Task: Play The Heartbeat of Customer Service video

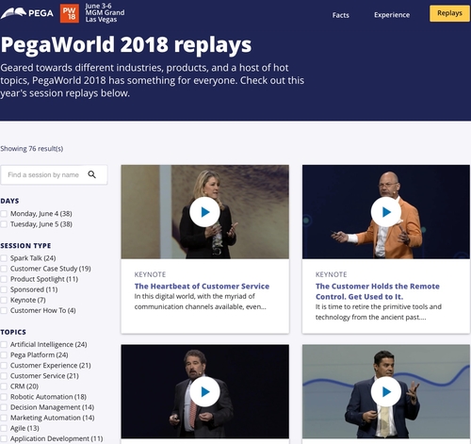Action: coord(204,212)
